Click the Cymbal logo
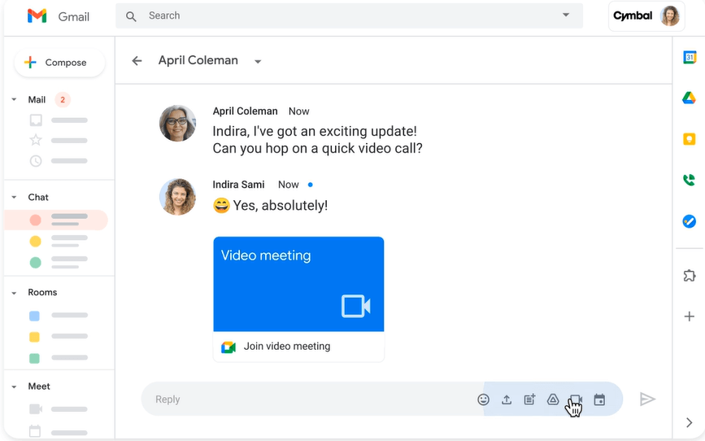This screenshot has width=705, height=441. pyautogui.click(x=633, y=15)
